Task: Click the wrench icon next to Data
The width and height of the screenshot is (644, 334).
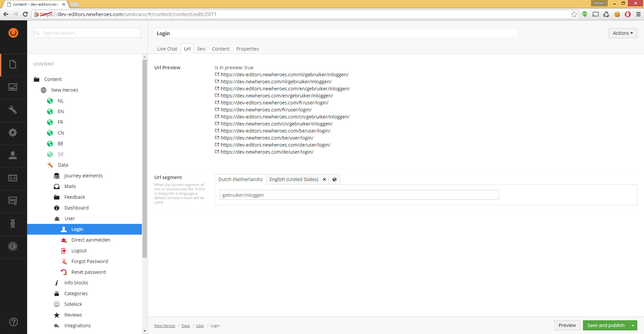Action: (50, 165)
